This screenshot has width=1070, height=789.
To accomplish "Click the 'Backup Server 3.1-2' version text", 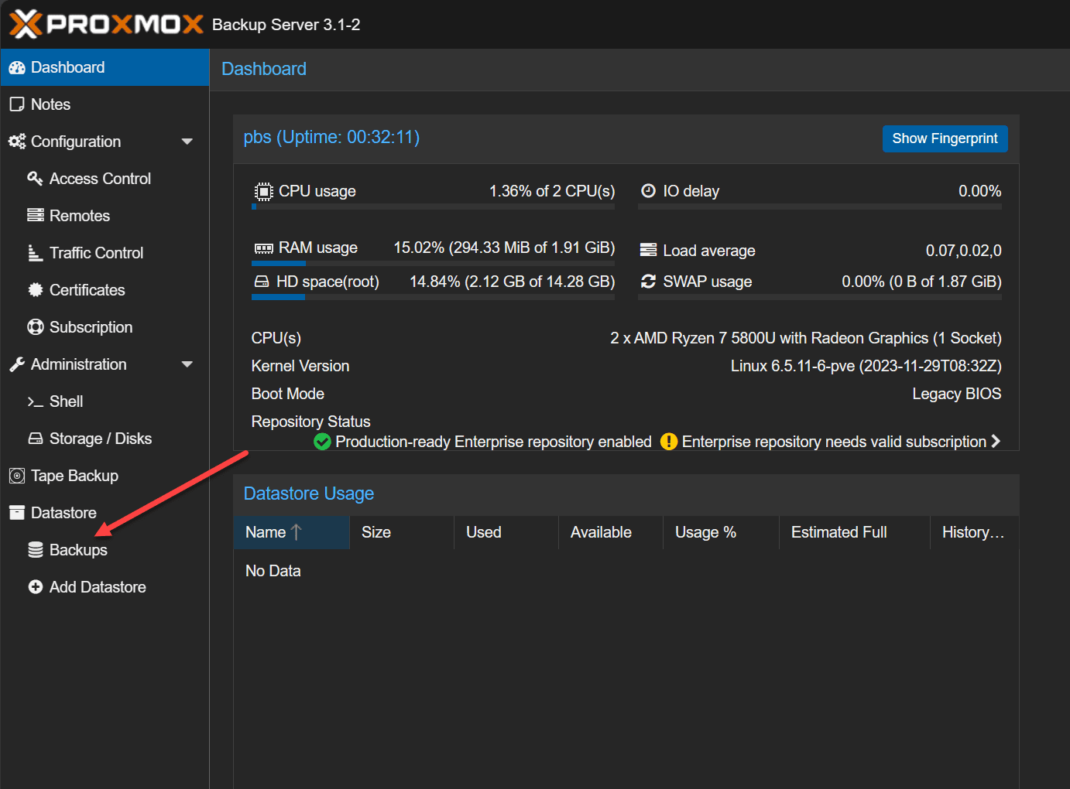I will click(x=286, y=25).
